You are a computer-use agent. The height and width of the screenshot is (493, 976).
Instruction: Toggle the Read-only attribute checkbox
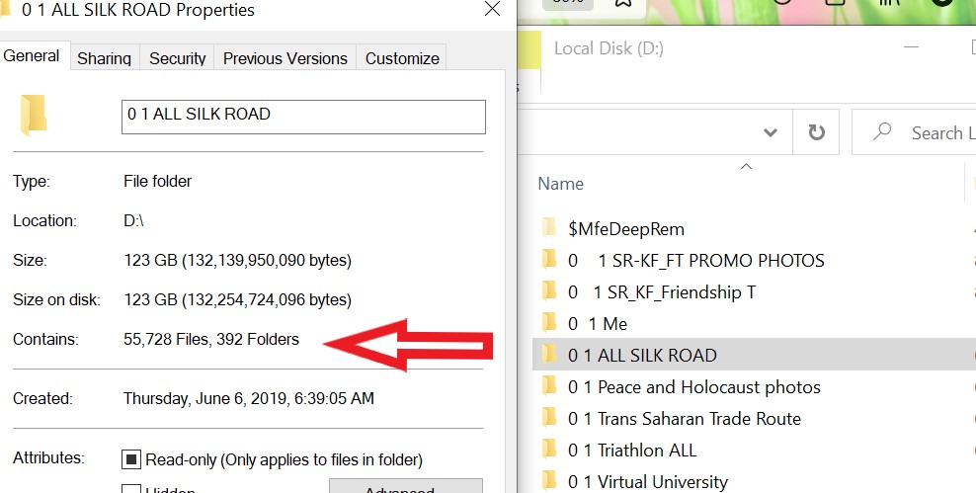(130, 459)
